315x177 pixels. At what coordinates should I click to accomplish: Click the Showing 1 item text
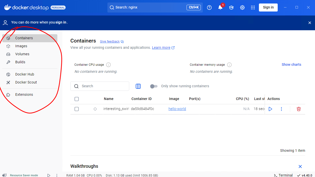[x=293, y=150]
